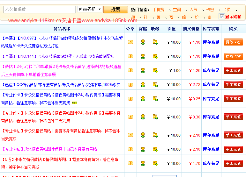Select hot search 紫
Viewport: 246px width, 177px height.
[209, 17]
